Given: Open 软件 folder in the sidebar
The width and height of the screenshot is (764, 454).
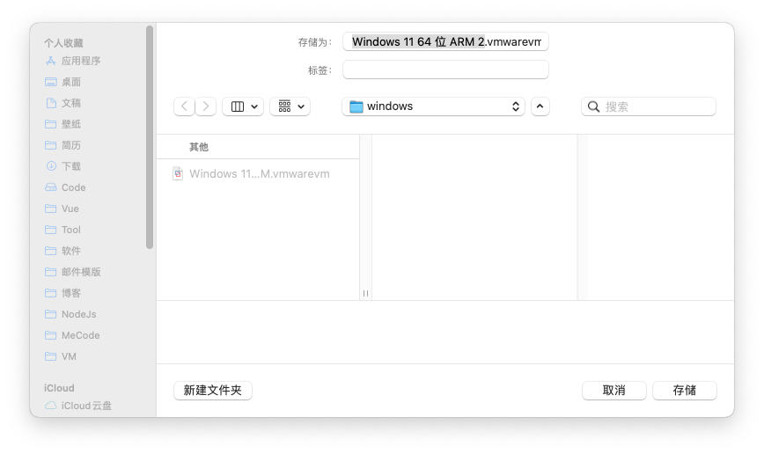Looking at the screenshot, I should click(x=71, y=251).
